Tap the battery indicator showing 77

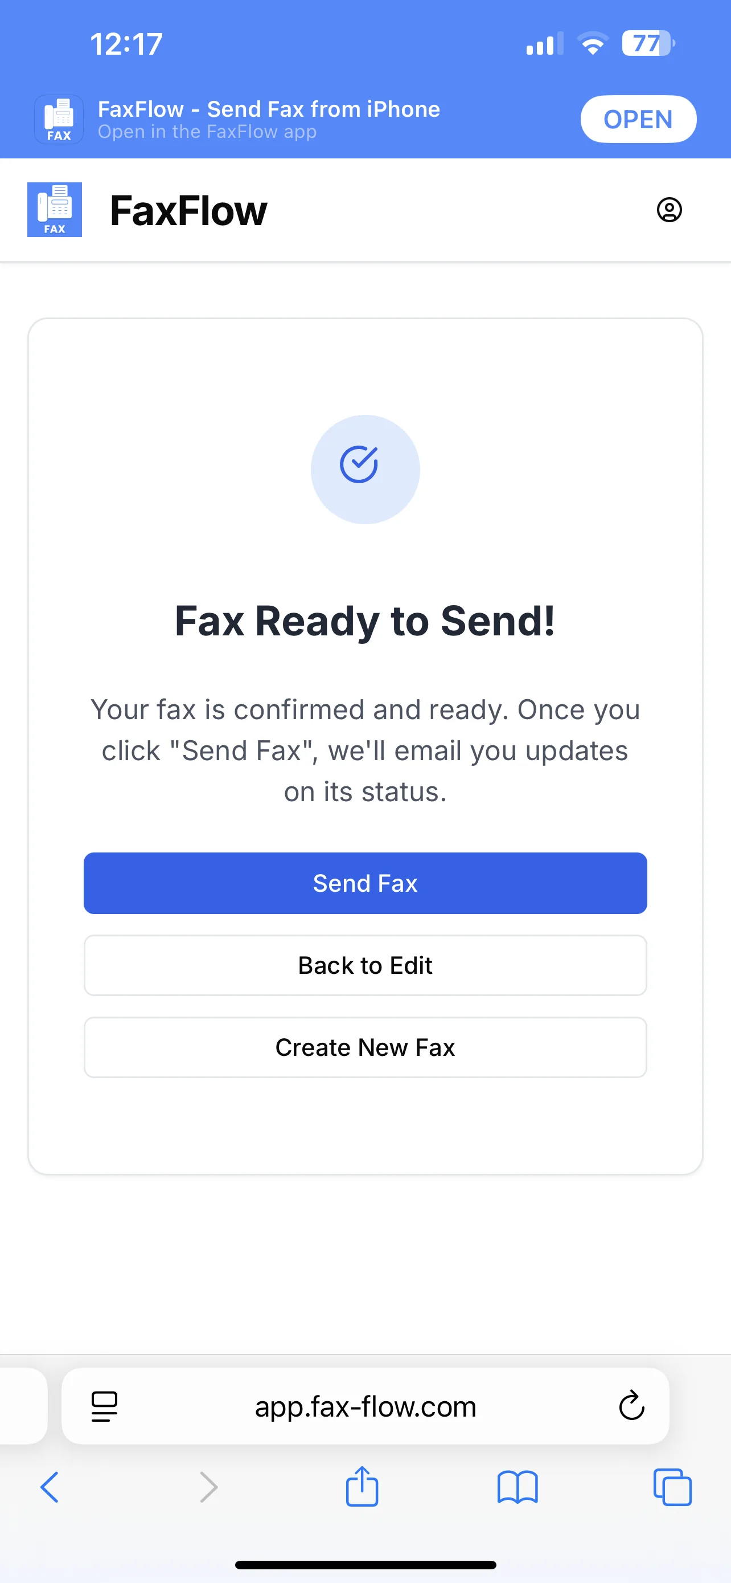point(645,42)
